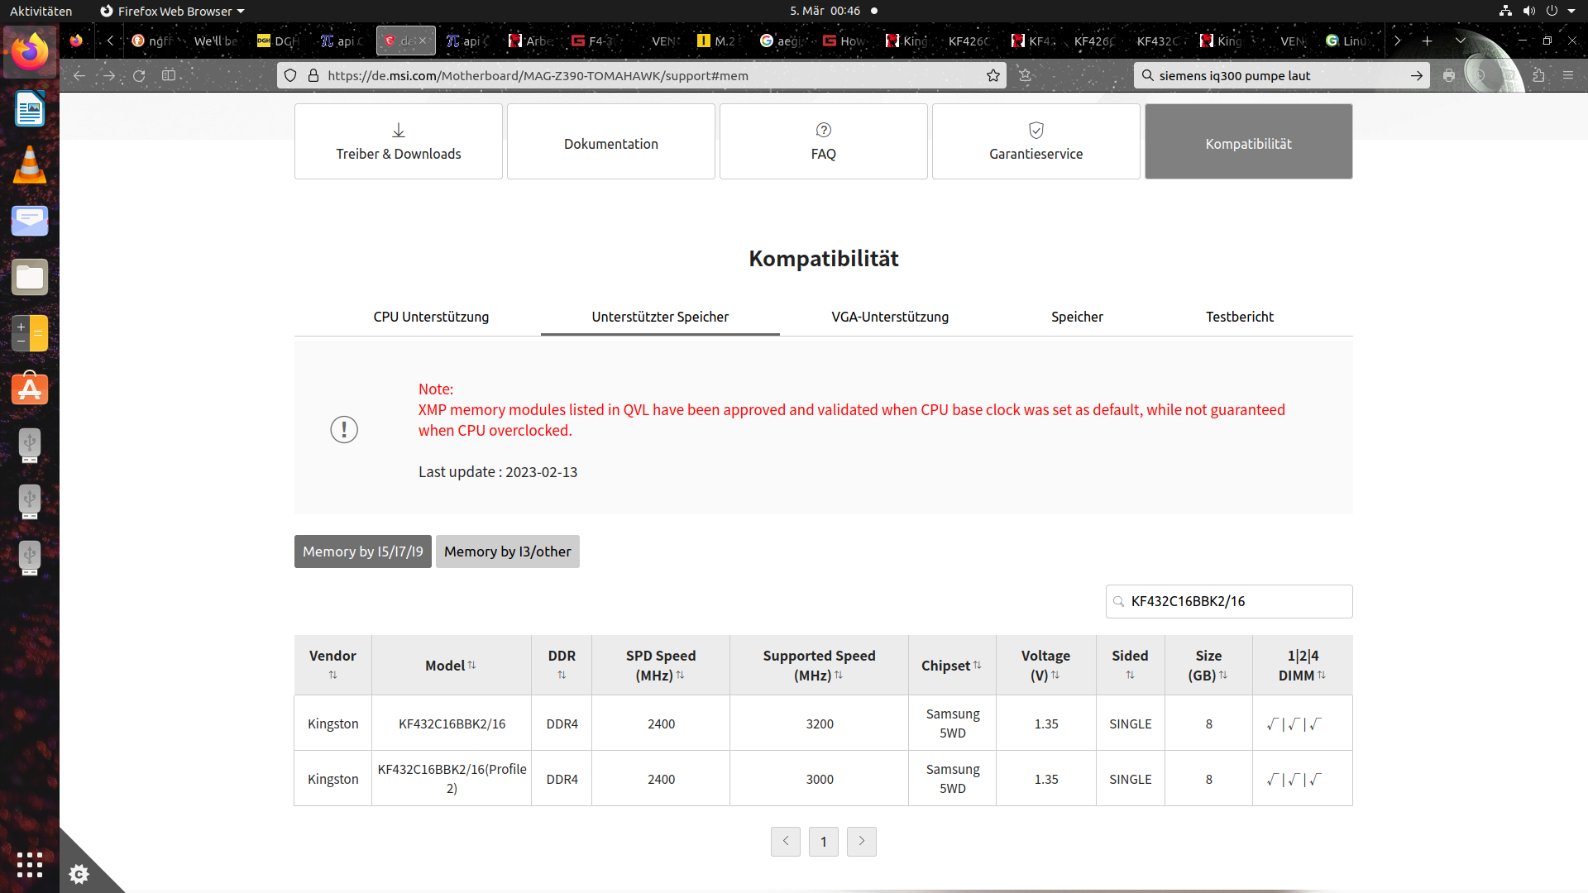Open a new browser tab with plus
The height and width of the screenshot is (893, 1588).
(1427, 41)
